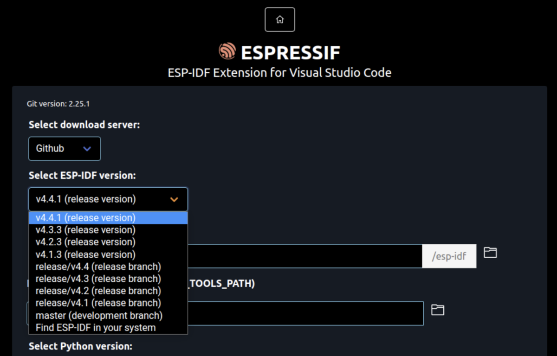
Task: Choose release/v4.3 (release branch)
Action: pos(108,279)
